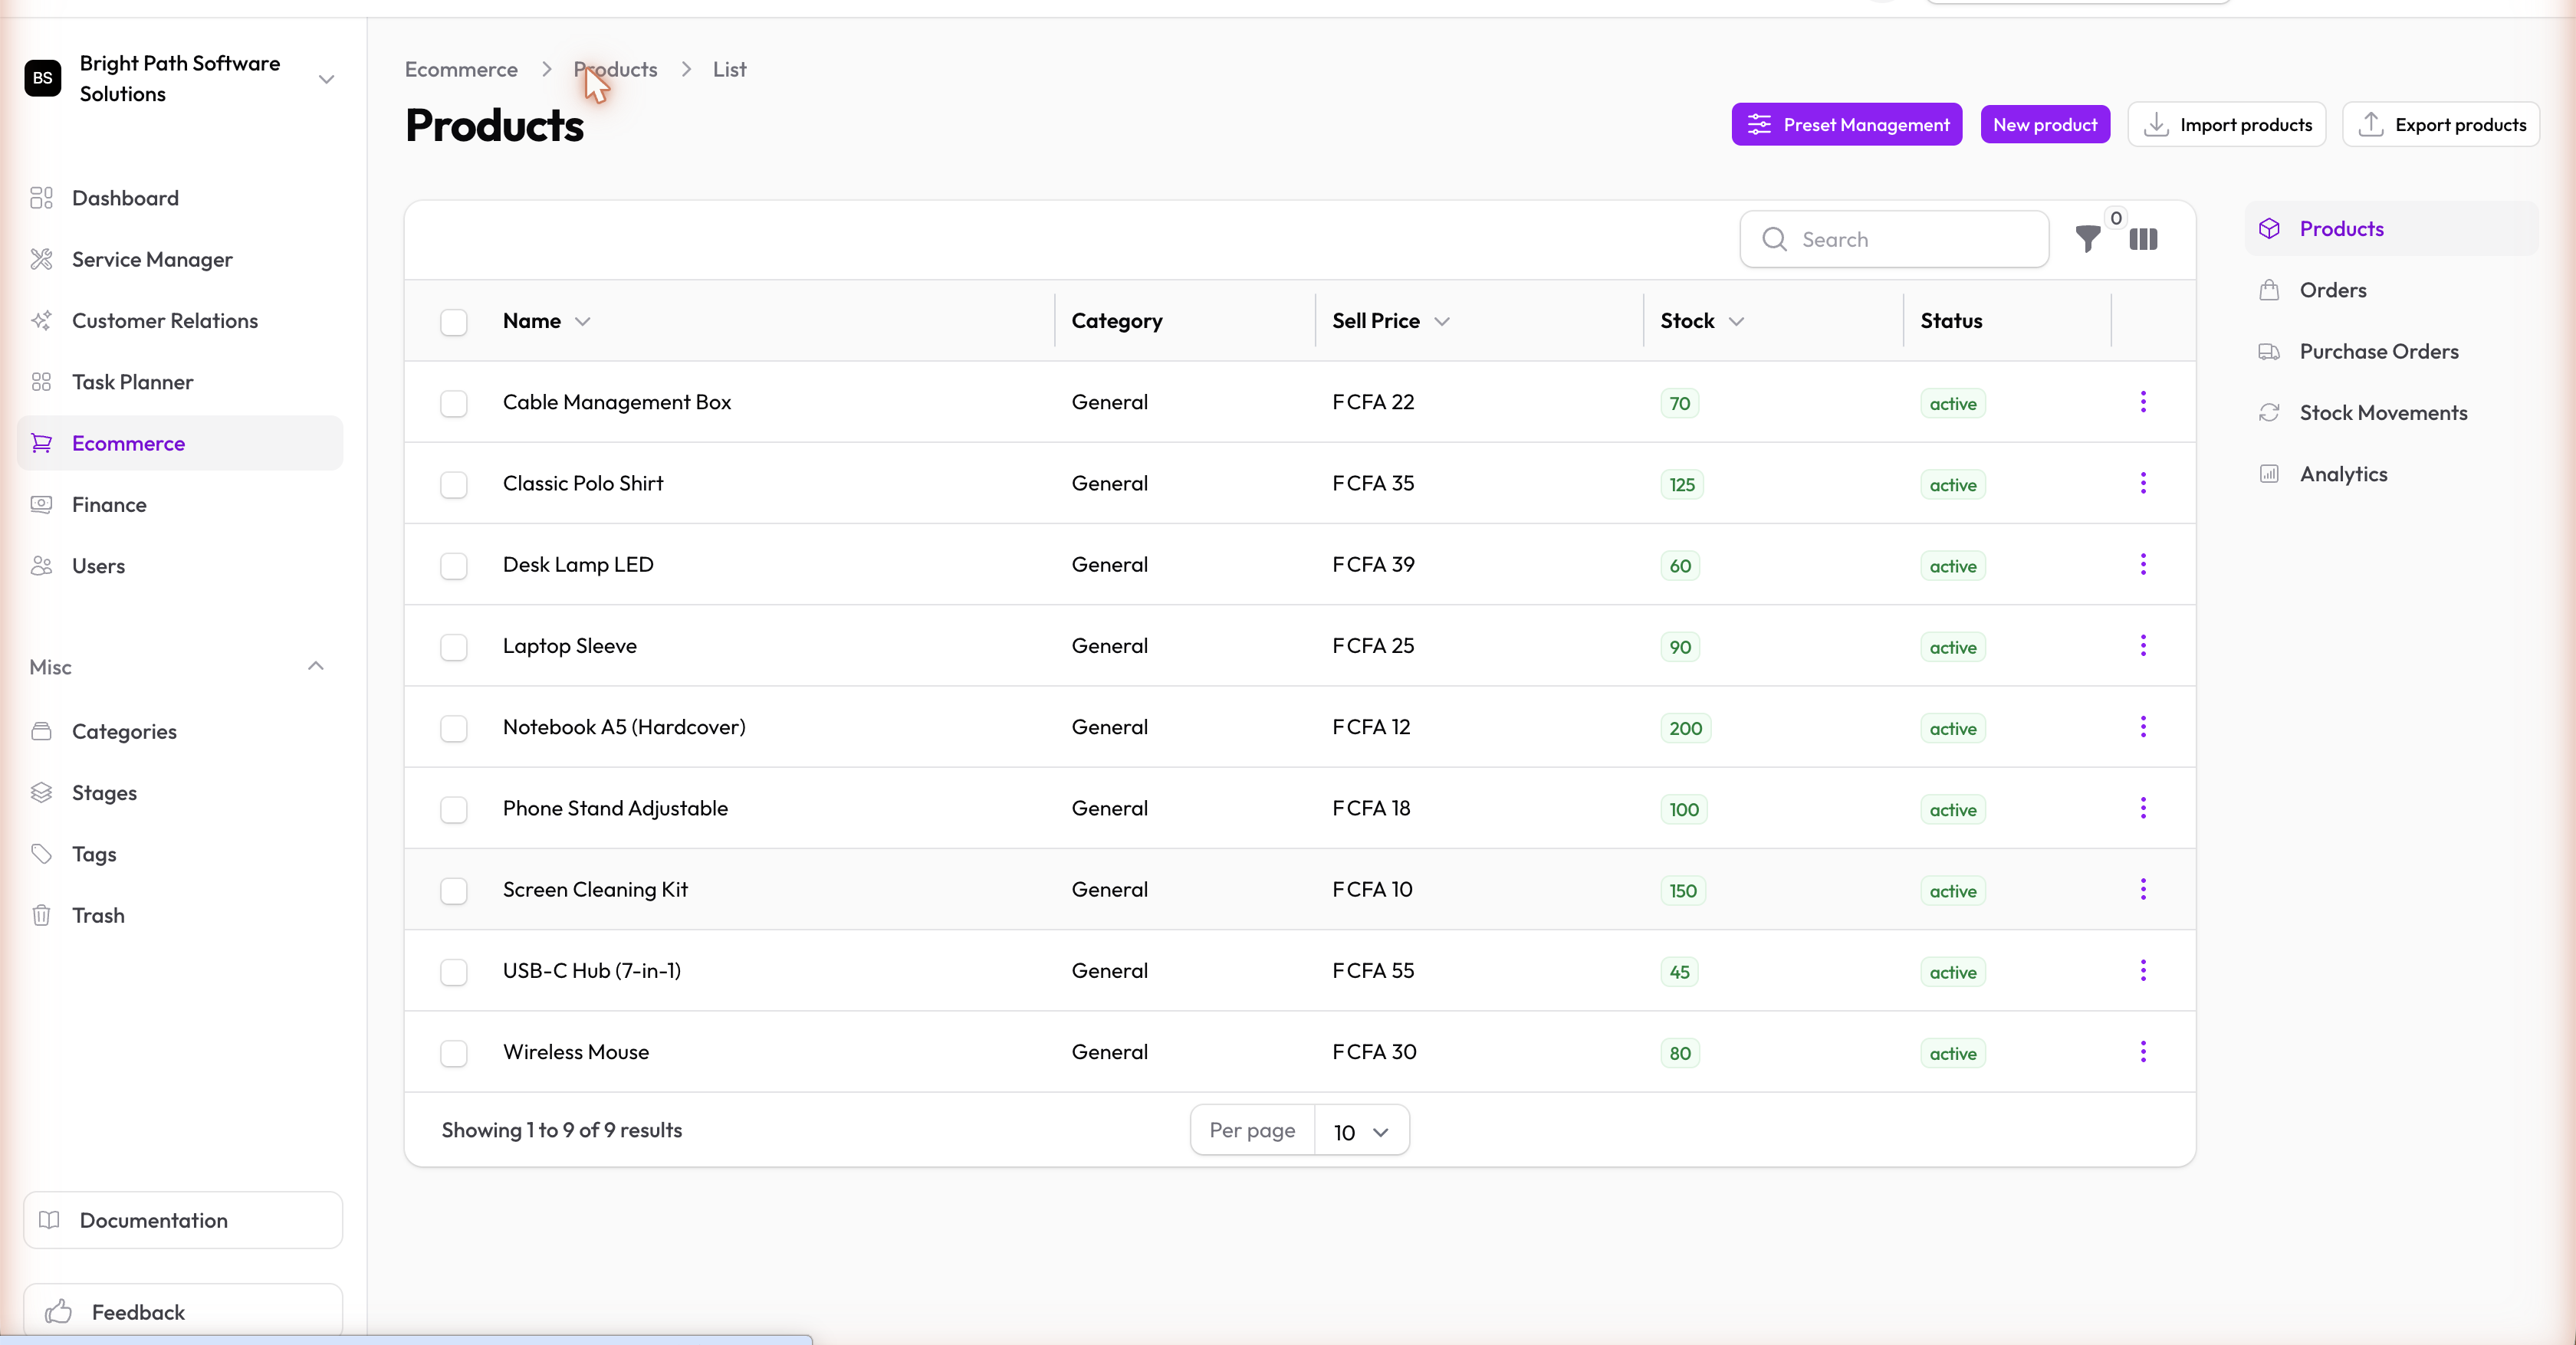The width and height of the screenshot is (2576, 1345).
Task: Expand the Bright Path Software Solutions switcher
Action: 326,79
